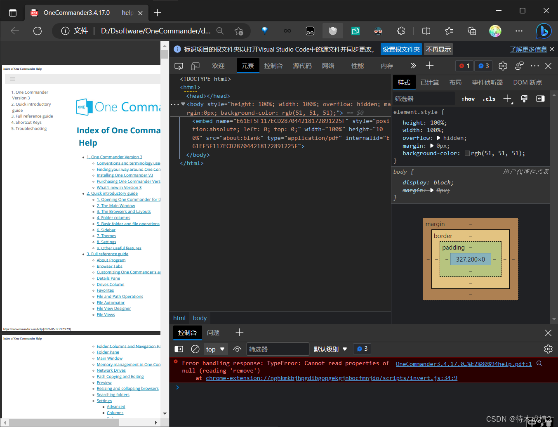Image resolution: width=558 pixels, height=427 pixels.
Task: Switch to the Elements (元素) tab
Action: pos(248,66)
